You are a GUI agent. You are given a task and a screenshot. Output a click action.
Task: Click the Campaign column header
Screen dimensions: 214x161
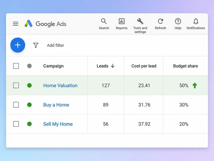[x=53, y=66]
